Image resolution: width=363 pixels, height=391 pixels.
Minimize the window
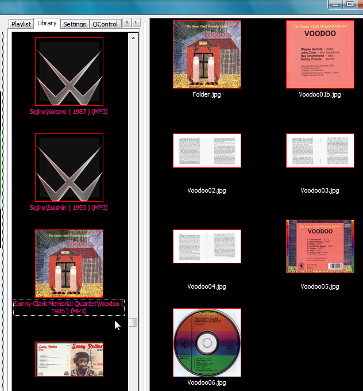pyautogui.click(x=335, y=5)
